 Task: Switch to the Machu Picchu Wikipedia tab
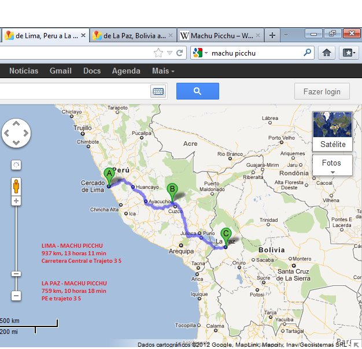tap(220, 35)
